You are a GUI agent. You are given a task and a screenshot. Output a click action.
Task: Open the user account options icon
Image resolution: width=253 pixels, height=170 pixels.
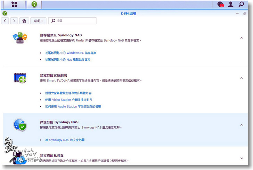tap(230, 5)
